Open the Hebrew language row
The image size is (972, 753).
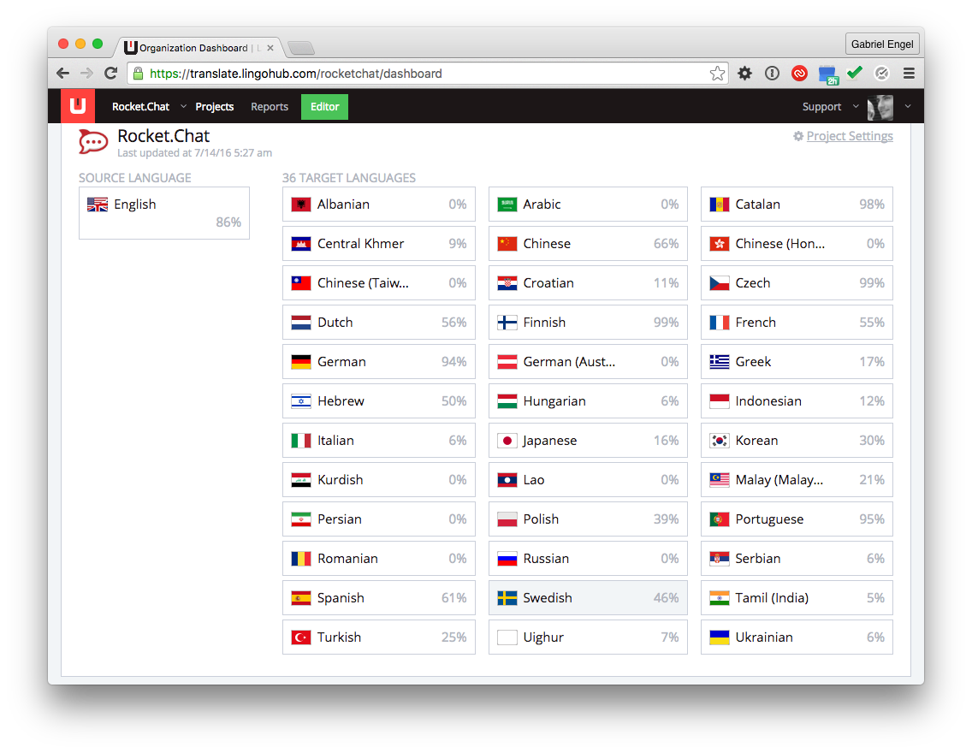point(379,401)
